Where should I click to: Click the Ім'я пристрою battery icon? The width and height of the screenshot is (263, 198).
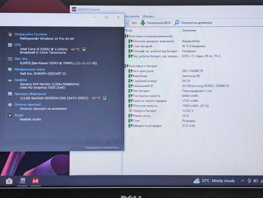(130, 71)
